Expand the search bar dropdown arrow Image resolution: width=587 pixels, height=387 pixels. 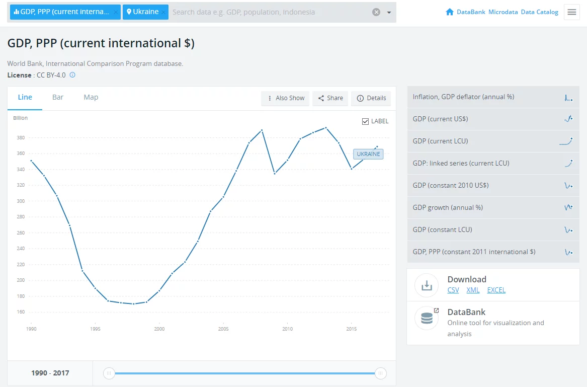click(x=389, y=13)
